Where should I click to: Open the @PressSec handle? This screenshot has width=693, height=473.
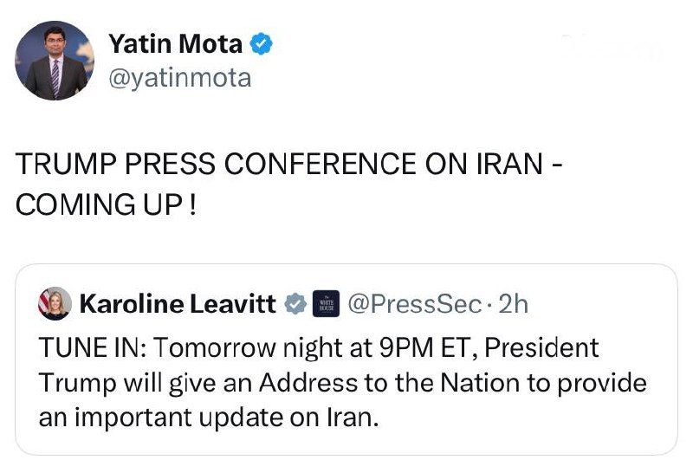coord(413,303)
